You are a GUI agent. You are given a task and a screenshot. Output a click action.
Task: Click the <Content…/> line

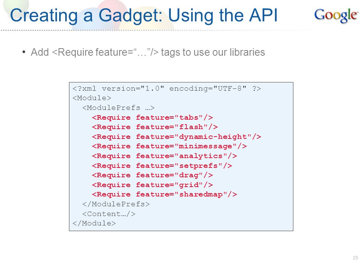(109, 214)
